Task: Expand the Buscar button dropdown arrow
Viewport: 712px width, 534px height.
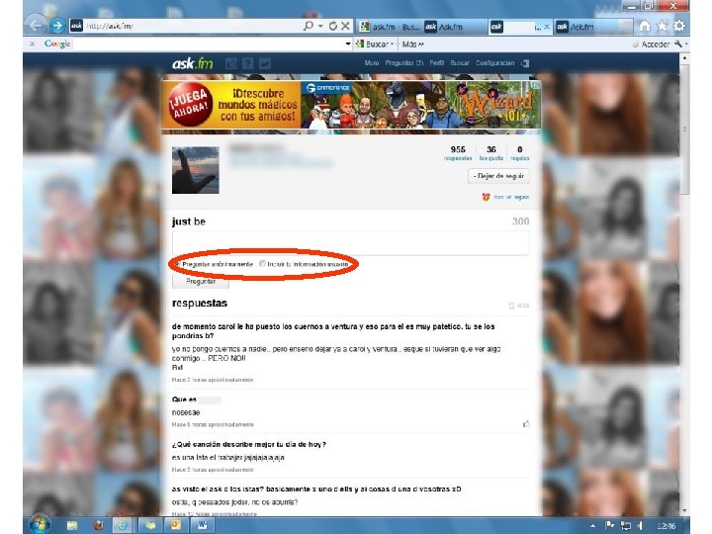Action: click(392, 44)
